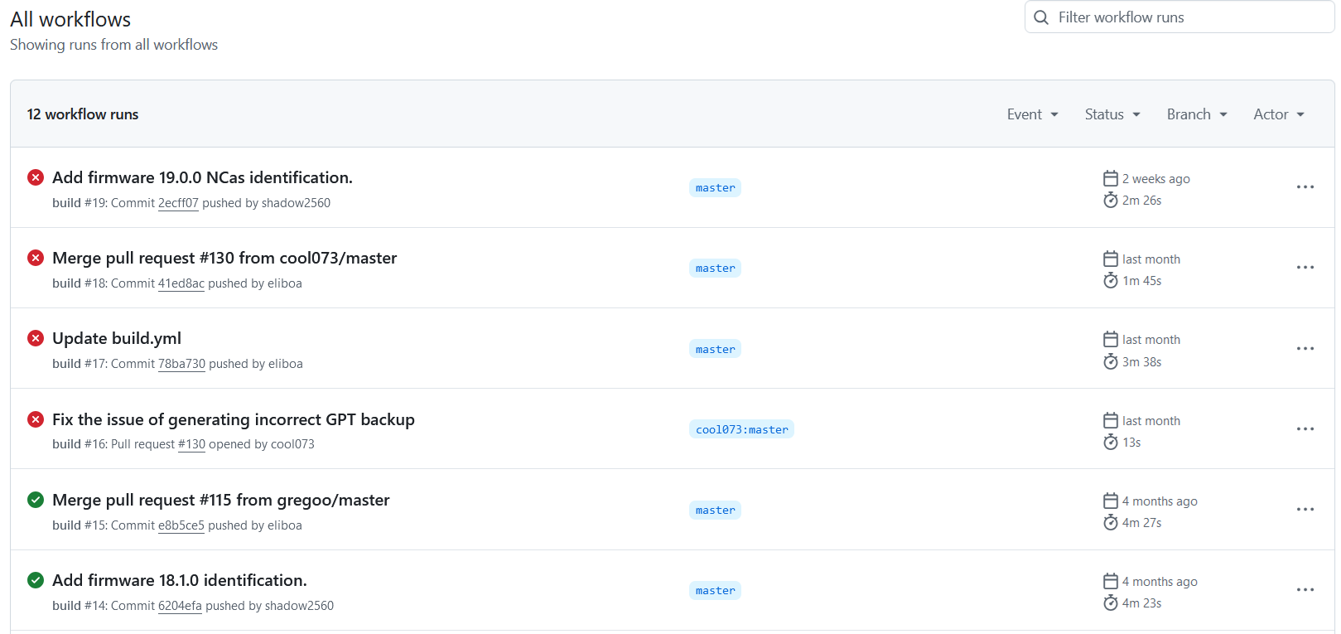Click stopwatch icon beside '13s'
The height and width of the screenshot is (634, 1341).
pos(1111,442)
